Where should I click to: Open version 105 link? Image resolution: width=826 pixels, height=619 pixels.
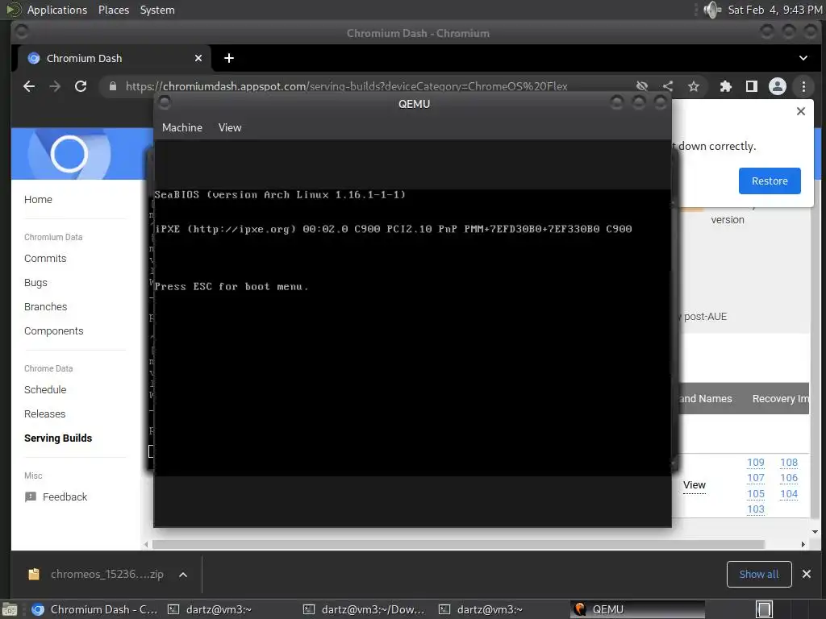(x=755, y=494)
